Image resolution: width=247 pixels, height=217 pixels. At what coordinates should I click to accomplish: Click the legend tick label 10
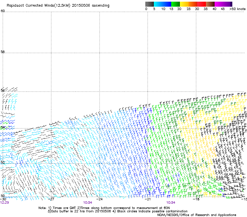pyautogui.click(x=163, y=9)
